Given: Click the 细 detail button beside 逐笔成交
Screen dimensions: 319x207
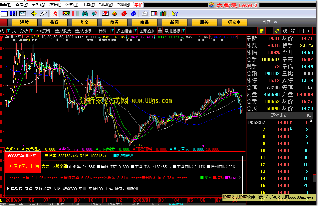Looking at the screenshot, I should pyautogui.click(x=309, y=115).
